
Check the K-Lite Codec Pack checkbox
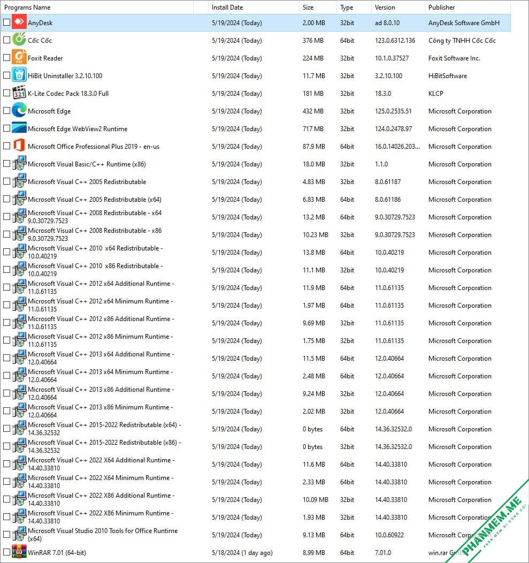(x=6, y=93)
